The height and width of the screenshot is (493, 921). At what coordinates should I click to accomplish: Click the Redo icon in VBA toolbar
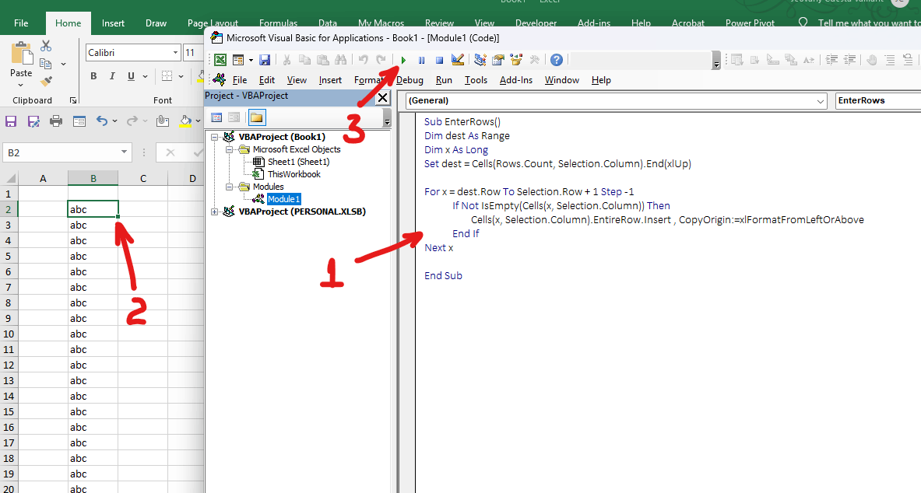[x=381, y=59]
